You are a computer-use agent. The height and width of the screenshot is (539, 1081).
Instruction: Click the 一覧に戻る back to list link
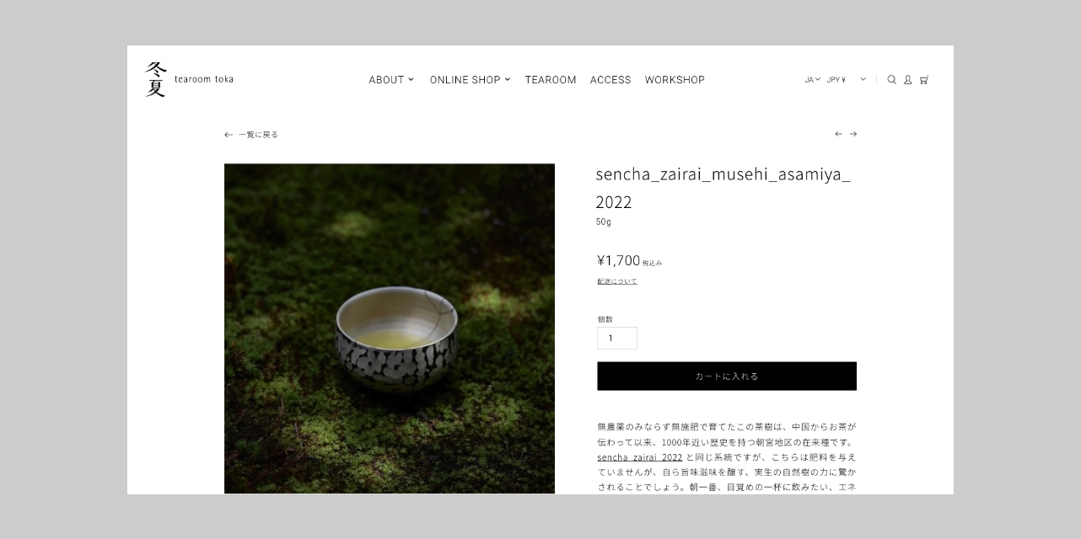pyautogui.click(x=258, y=135)
